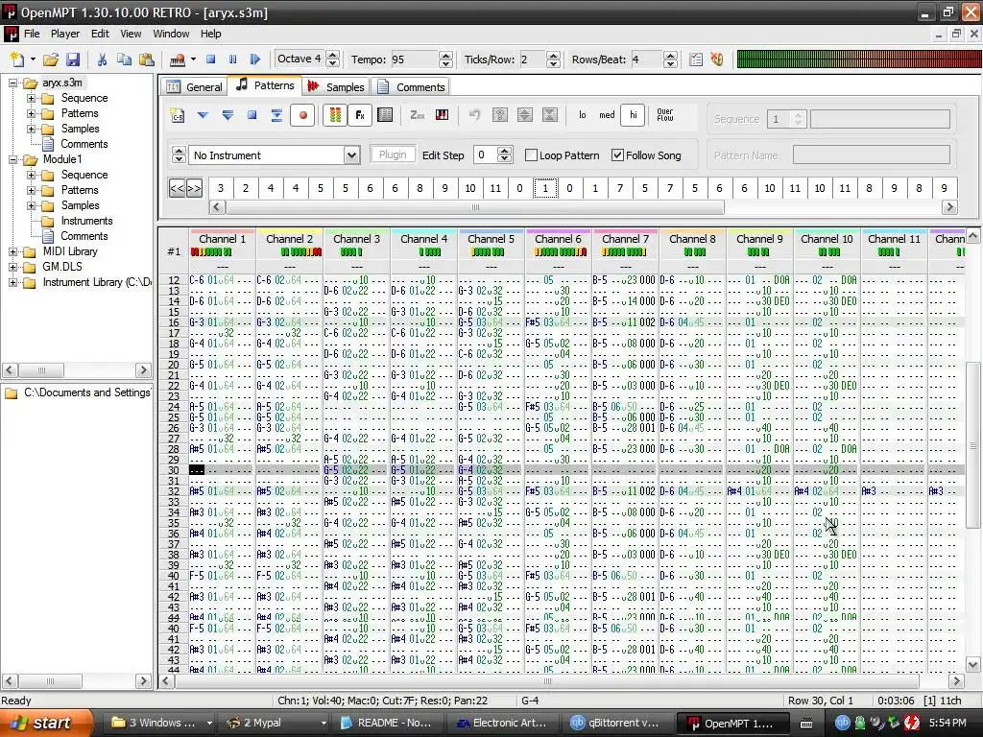The width and height of the screenshot is (983, 737).
Task: Collapse the aryx.s3m tree node
Action: 12,83
